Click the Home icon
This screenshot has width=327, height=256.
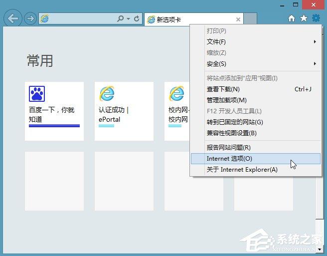(x=292, y=18)
